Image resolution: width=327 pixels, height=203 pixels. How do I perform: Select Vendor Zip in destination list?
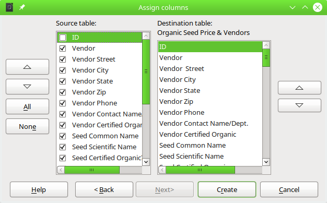(210, 101)
